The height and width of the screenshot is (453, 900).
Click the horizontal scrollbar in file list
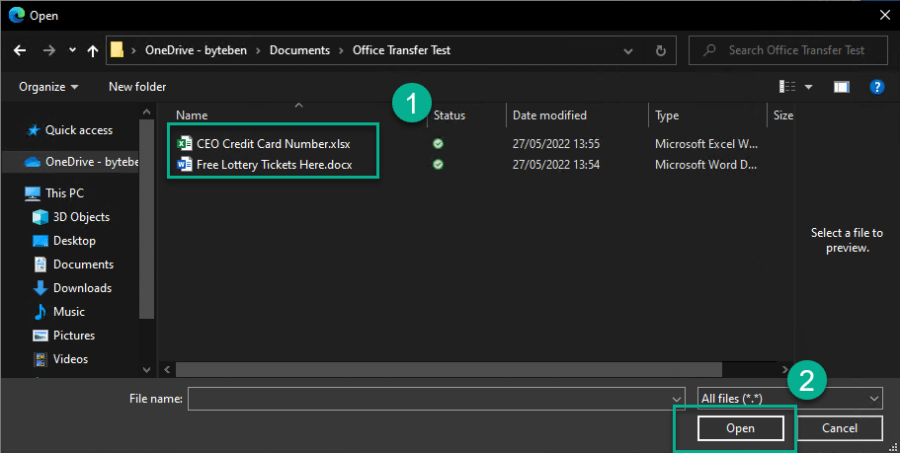449,370
